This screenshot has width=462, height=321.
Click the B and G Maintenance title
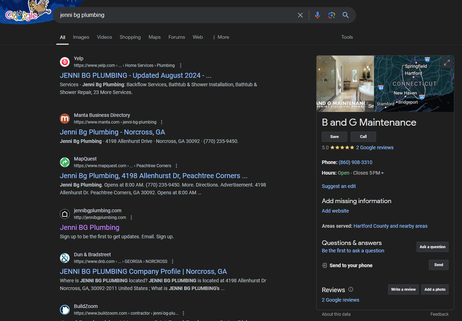coord(369,122)
